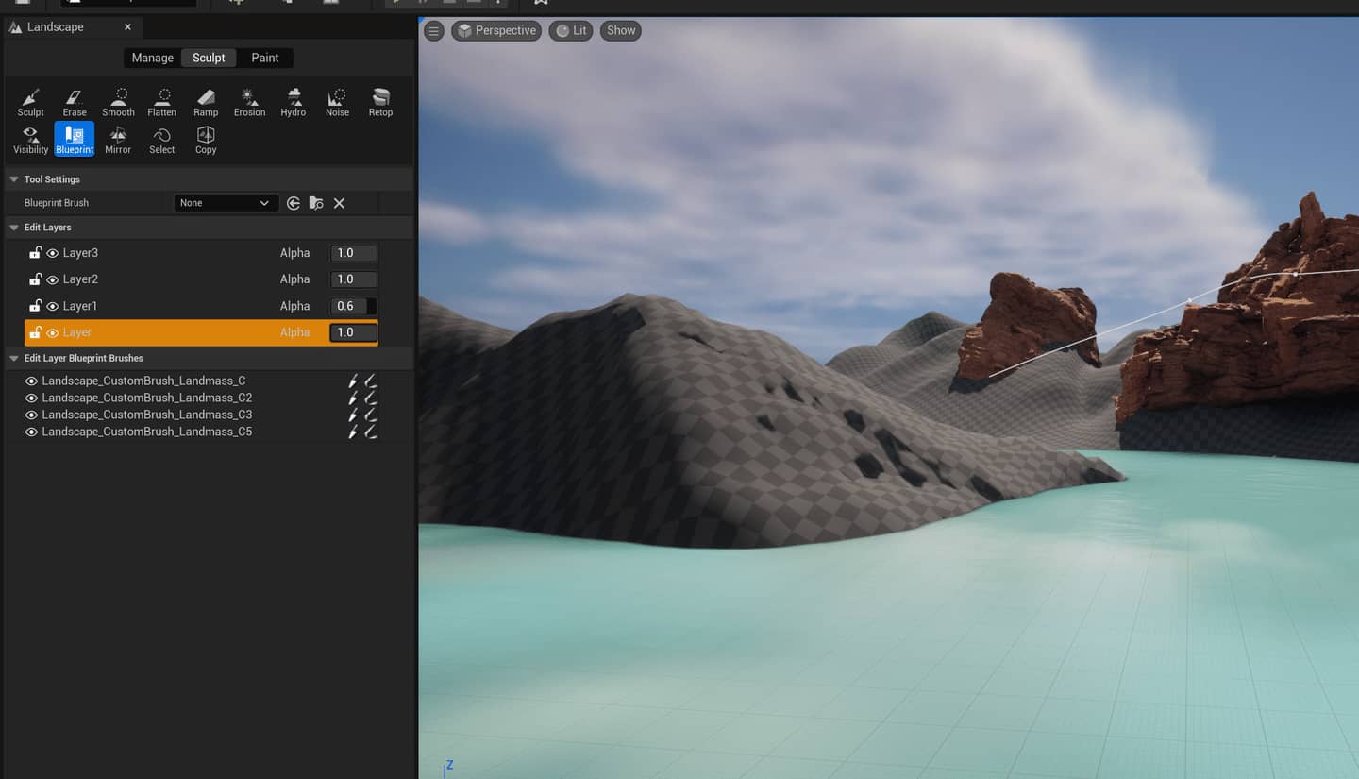Screen dimensions: 1359x779
Task: Hide Landscape_CustomBrush_Landmass_C2 brush
Action: click(x=31, y=398)
